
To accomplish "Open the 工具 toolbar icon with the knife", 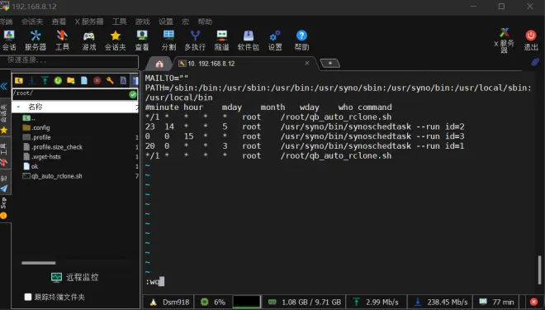I will pyautogui.click(x=62, y=41).
